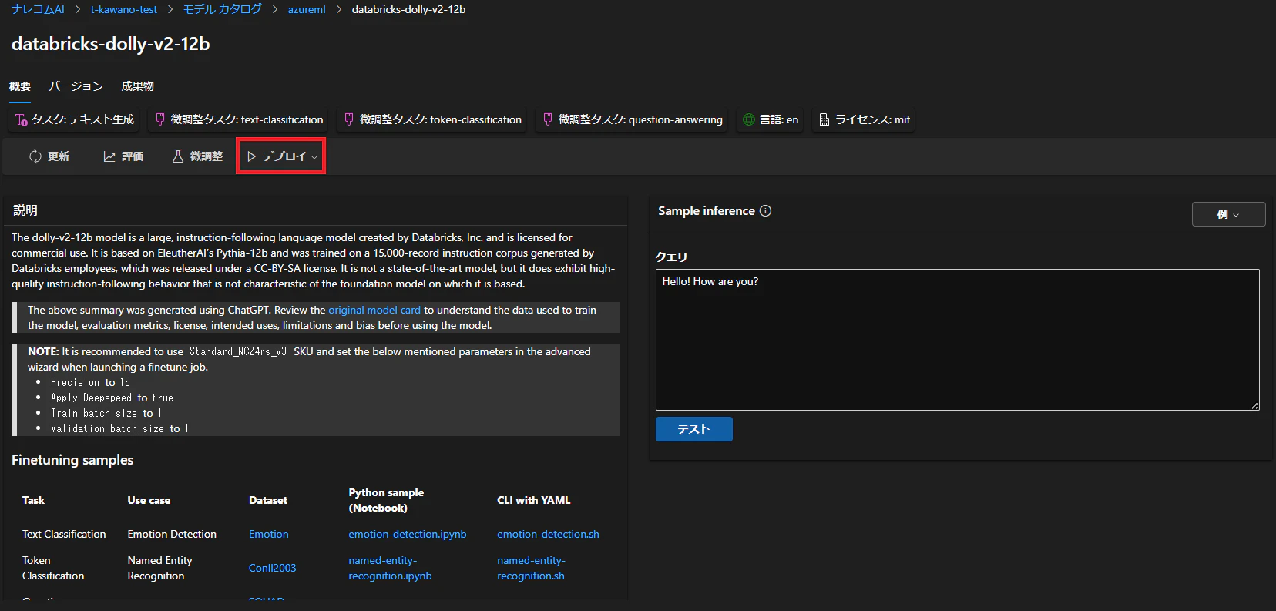Click the テスト button
Screen dimensions: 1276x611
693,429
